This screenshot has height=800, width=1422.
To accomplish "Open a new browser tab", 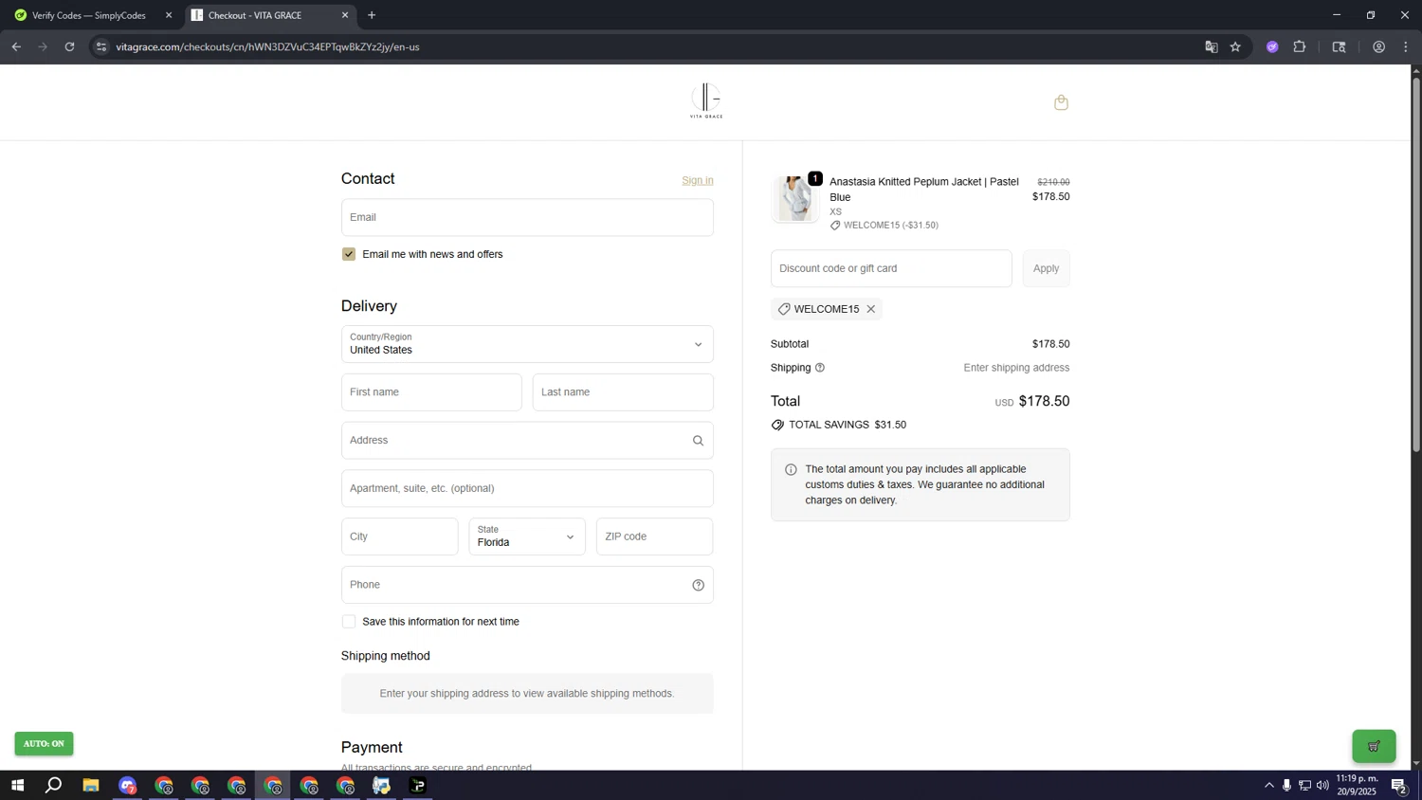I will click(372, 15).
